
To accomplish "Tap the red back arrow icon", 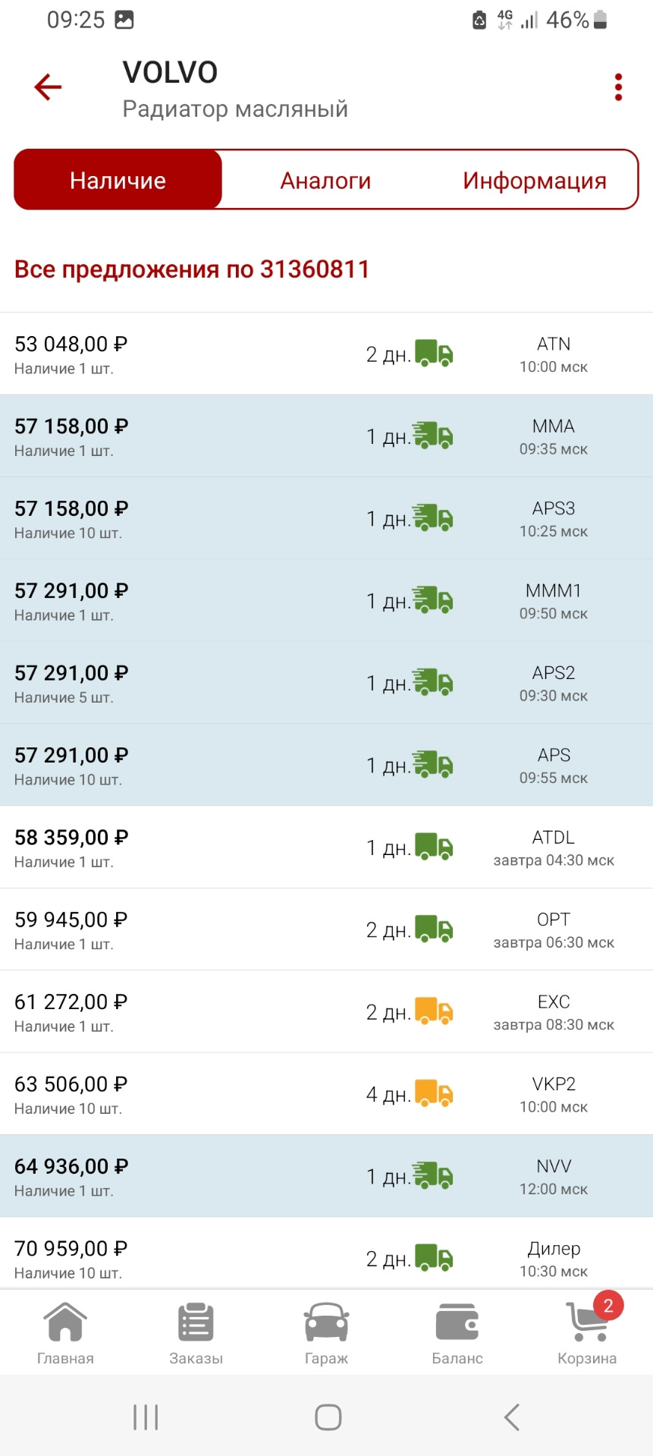I will pyautogui.click(x=48, y=87).
